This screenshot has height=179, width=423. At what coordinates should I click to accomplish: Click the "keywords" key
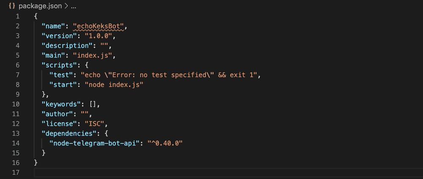(59, 104)
